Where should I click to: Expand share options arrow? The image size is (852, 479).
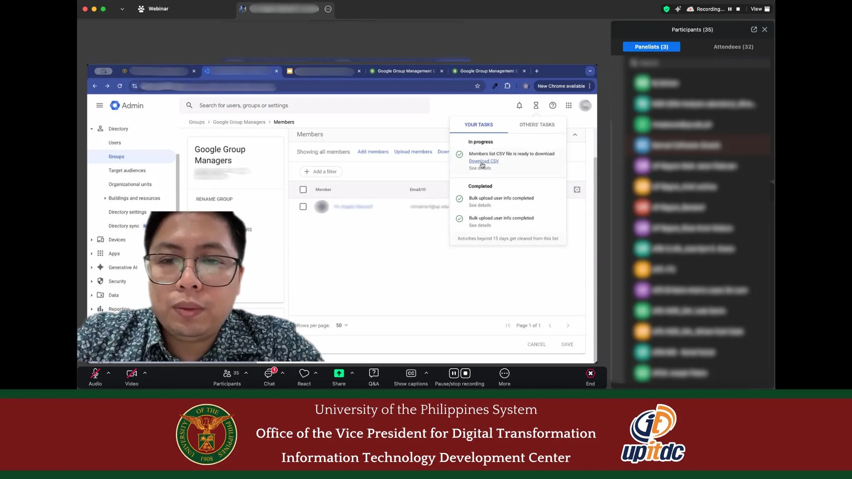(x=352, y=373)
